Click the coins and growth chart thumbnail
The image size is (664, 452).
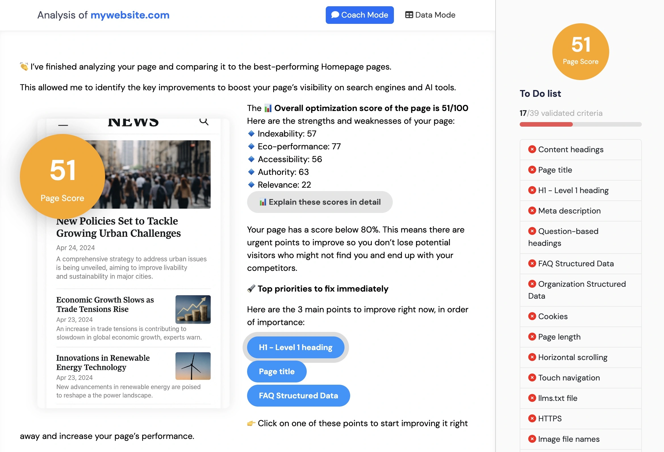coord(193,309)
